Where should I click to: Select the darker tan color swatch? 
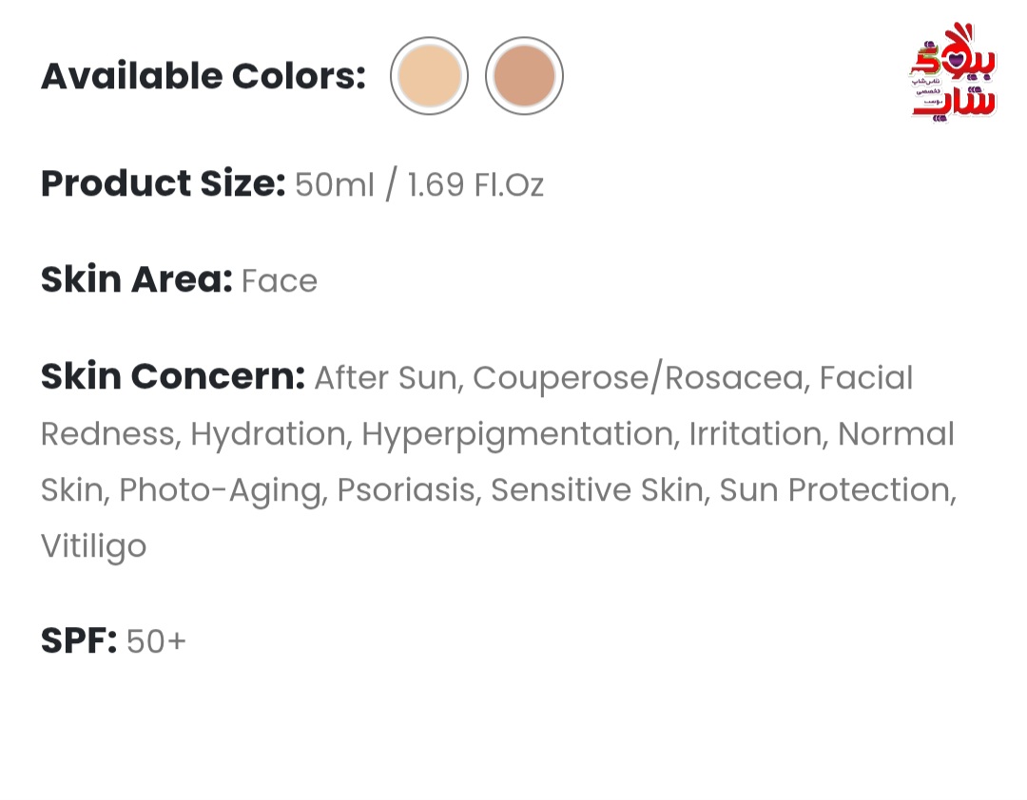point(524,76)
